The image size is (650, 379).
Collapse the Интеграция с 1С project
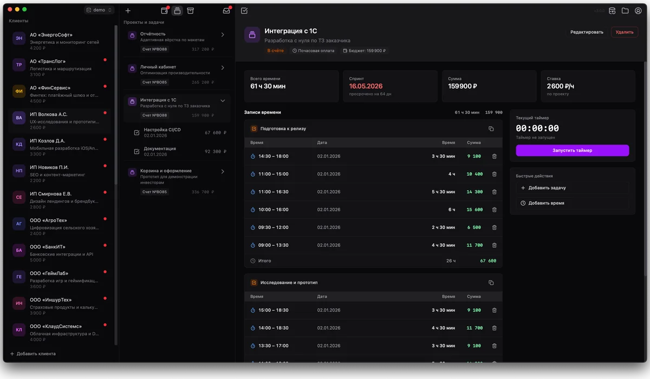coord(223,101)
